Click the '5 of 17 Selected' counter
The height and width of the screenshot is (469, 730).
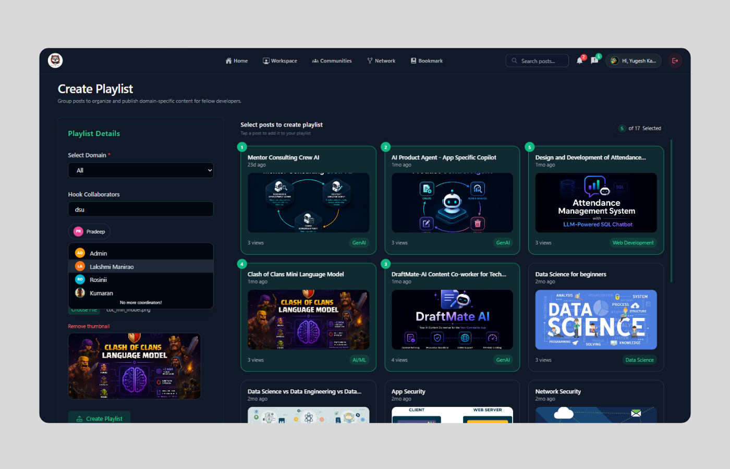point(640,128)
